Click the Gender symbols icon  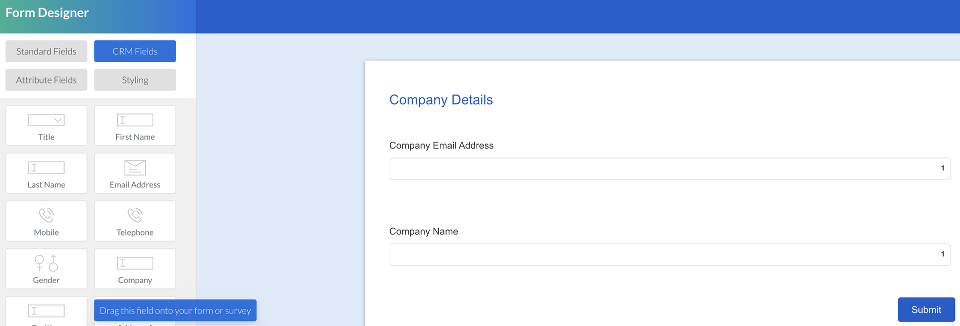46,263
